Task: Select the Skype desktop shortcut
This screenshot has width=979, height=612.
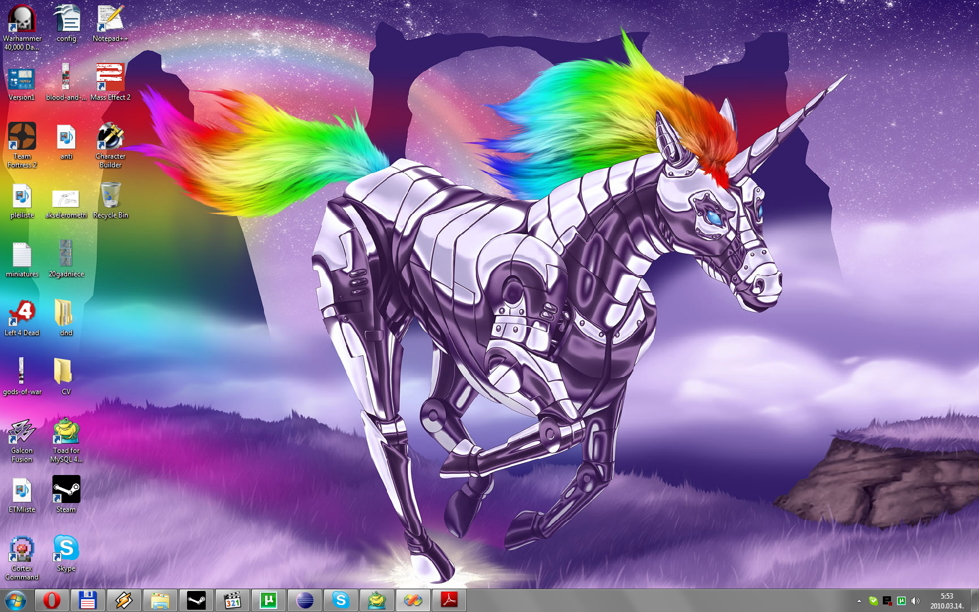Action: (x=66, y=553)
